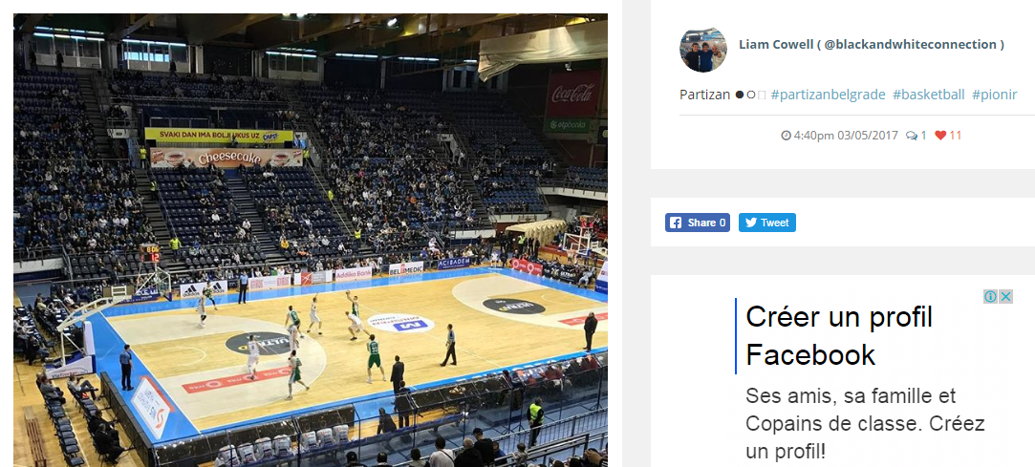Screen dimensions: 1035x467
Task: Click the likes count 11
Action: 955,136
